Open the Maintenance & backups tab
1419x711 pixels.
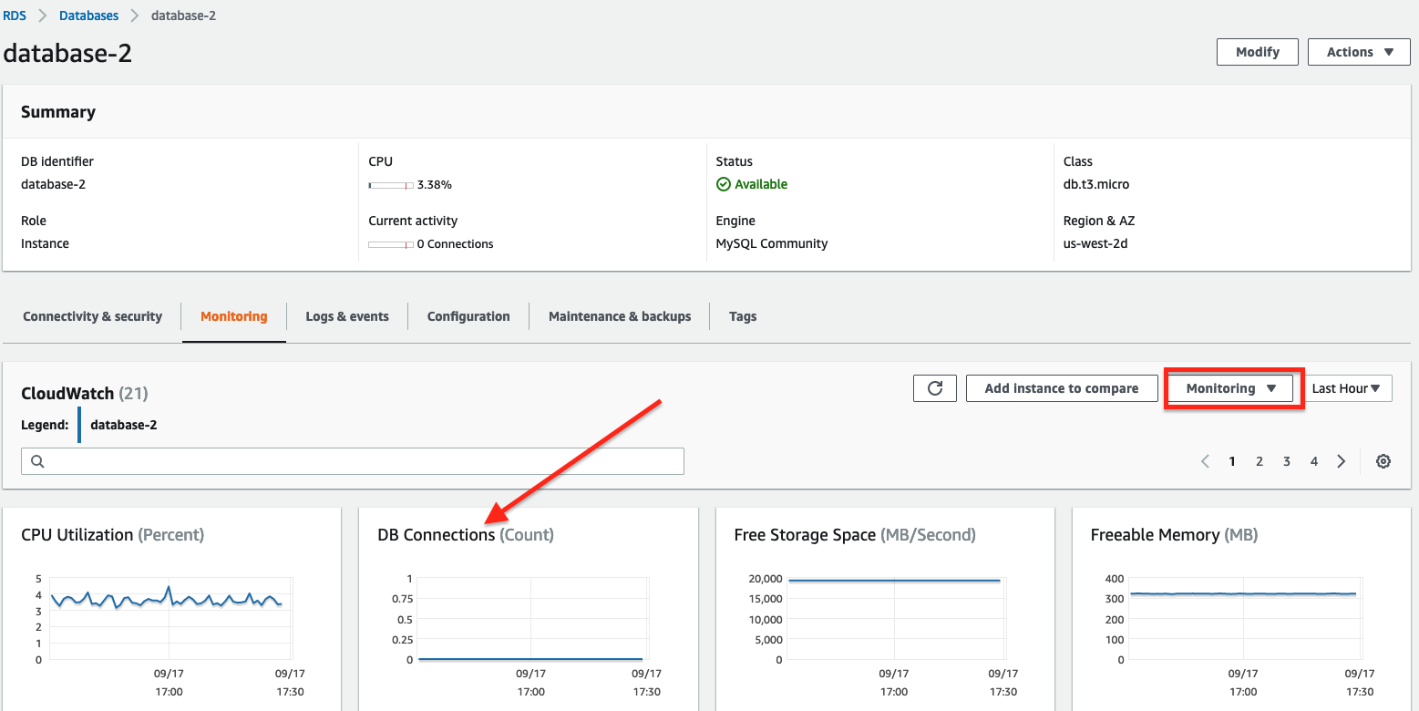pyautogui.click(x=619, y=316)
